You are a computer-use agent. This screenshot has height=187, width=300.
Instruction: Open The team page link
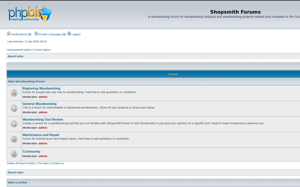43,163
